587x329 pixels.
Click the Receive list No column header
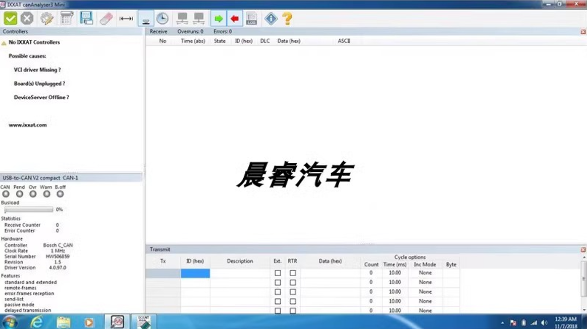[163, 41]
